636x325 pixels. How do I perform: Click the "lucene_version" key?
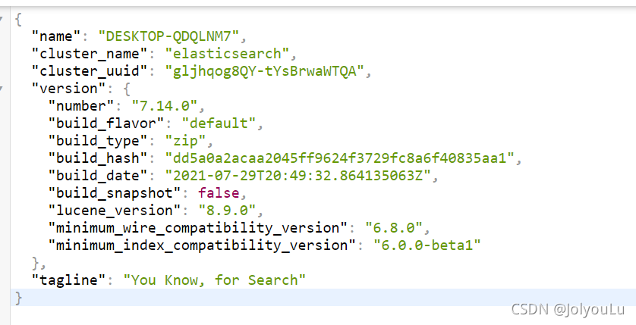pyautogui.click(x=115, y=211)
